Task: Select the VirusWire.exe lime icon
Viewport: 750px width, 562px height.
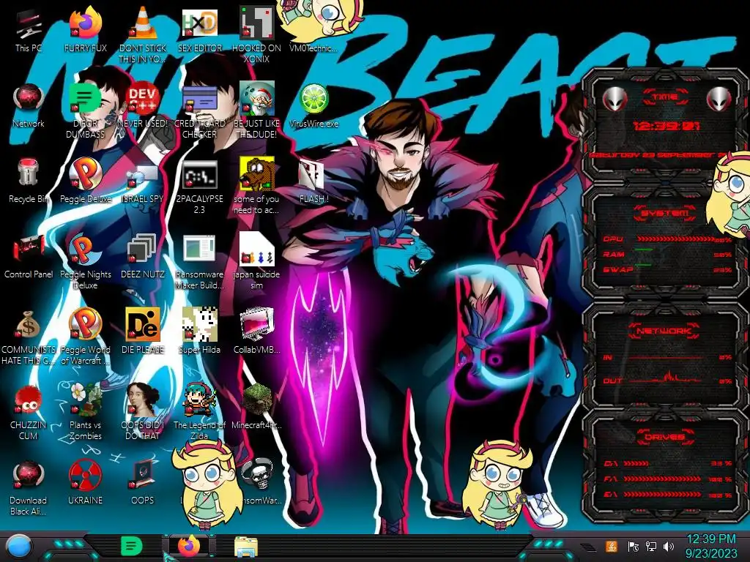Action: coord(313,106)
